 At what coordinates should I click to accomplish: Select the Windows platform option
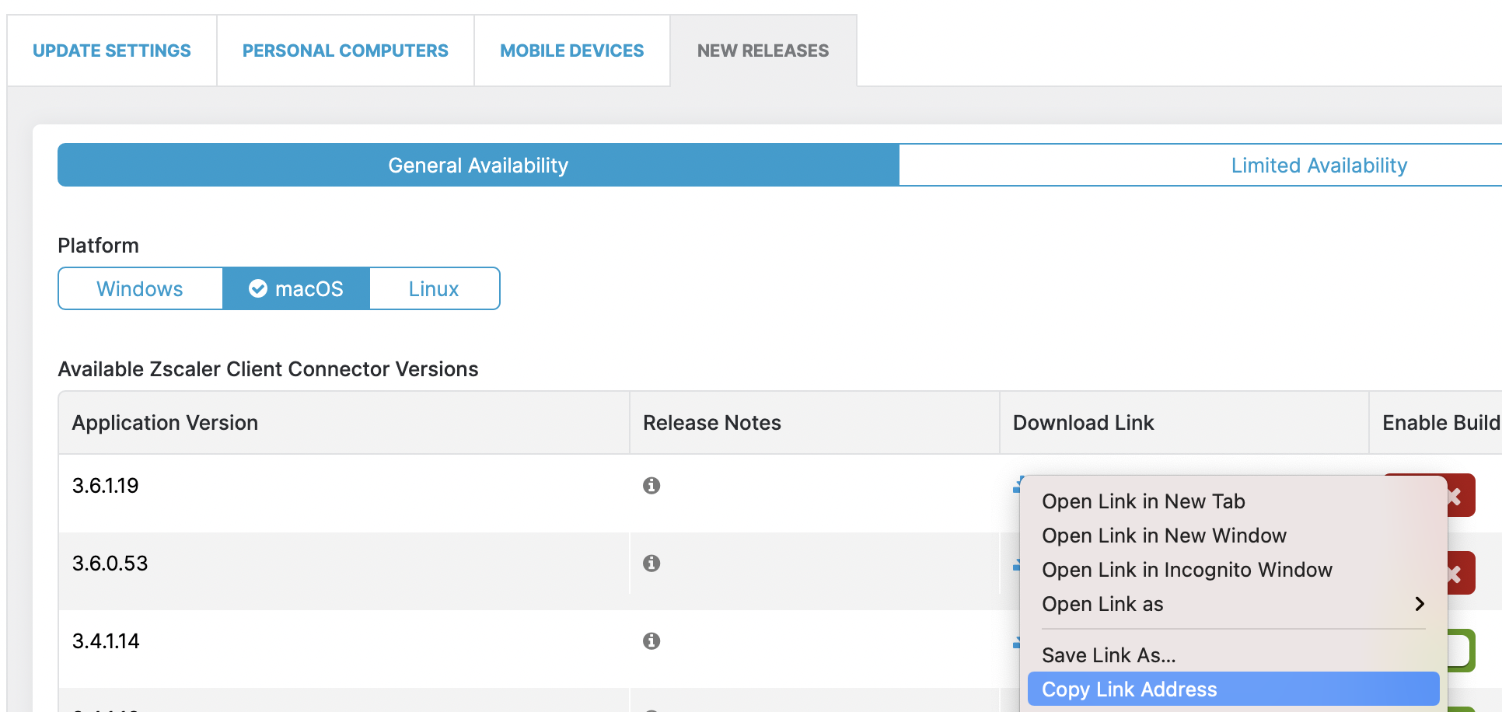point(140,288)
